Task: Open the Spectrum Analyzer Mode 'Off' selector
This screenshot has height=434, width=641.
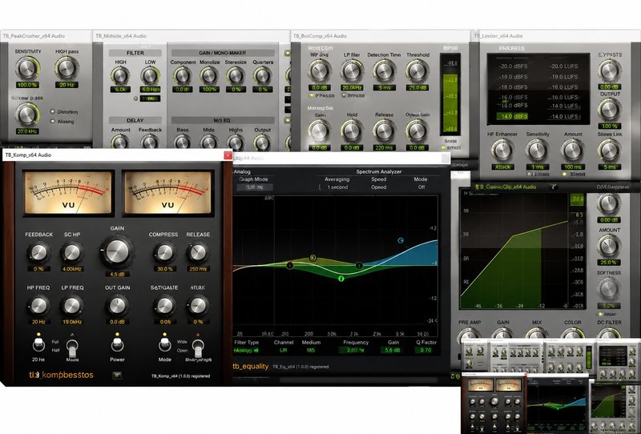Action: [x=421, y=187]
